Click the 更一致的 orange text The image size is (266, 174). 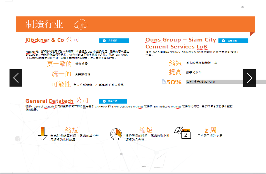tap(59, 64)
